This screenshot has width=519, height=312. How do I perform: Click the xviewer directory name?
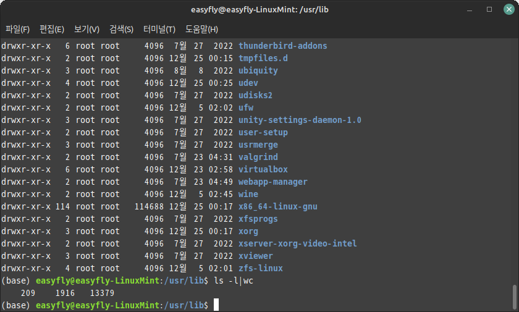pyautogui.click(x=256, y=256)
